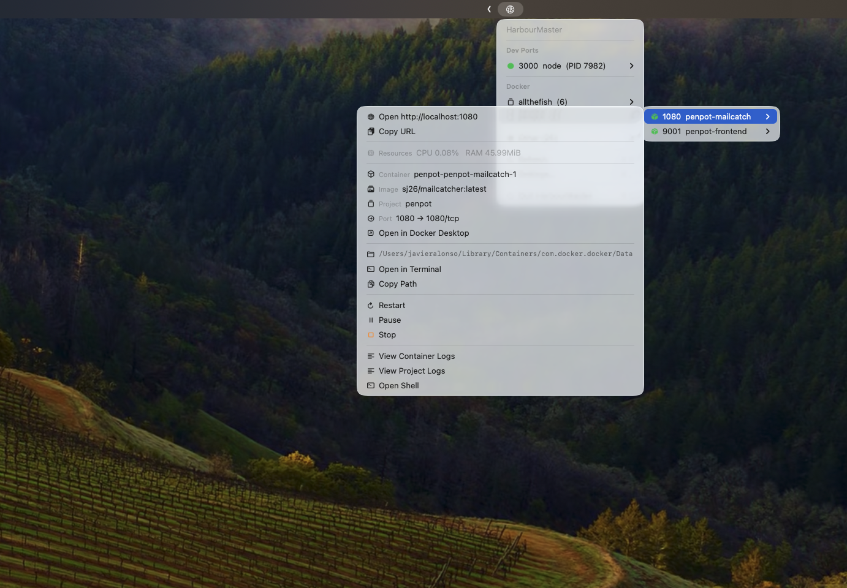Image resolution: width=847 pixels, height=588 pixels.
Task: Click the Port arrow icon
Action: click(371, 218)
